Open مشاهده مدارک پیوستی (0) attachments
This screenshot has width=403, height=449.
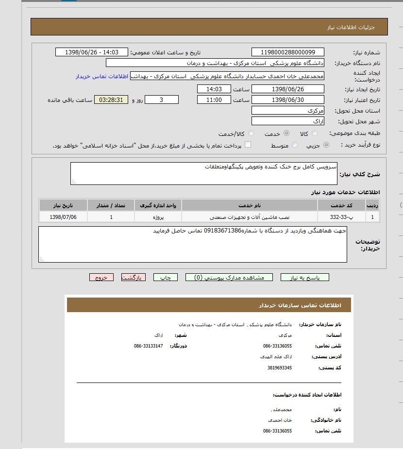229,278
